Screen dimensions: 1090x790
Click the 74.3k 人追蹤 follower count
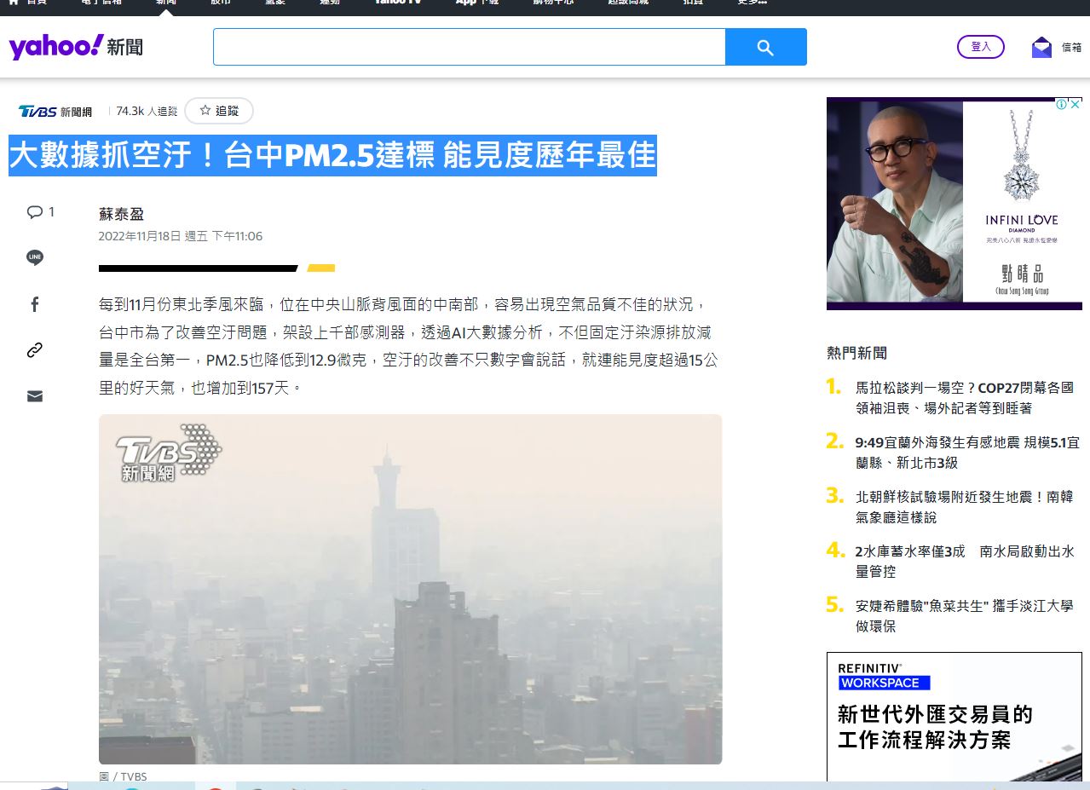click(x=147, y=112)
